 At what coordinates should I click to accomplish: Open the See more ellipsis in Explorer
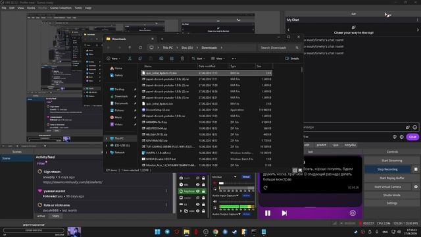pos(234,59)
